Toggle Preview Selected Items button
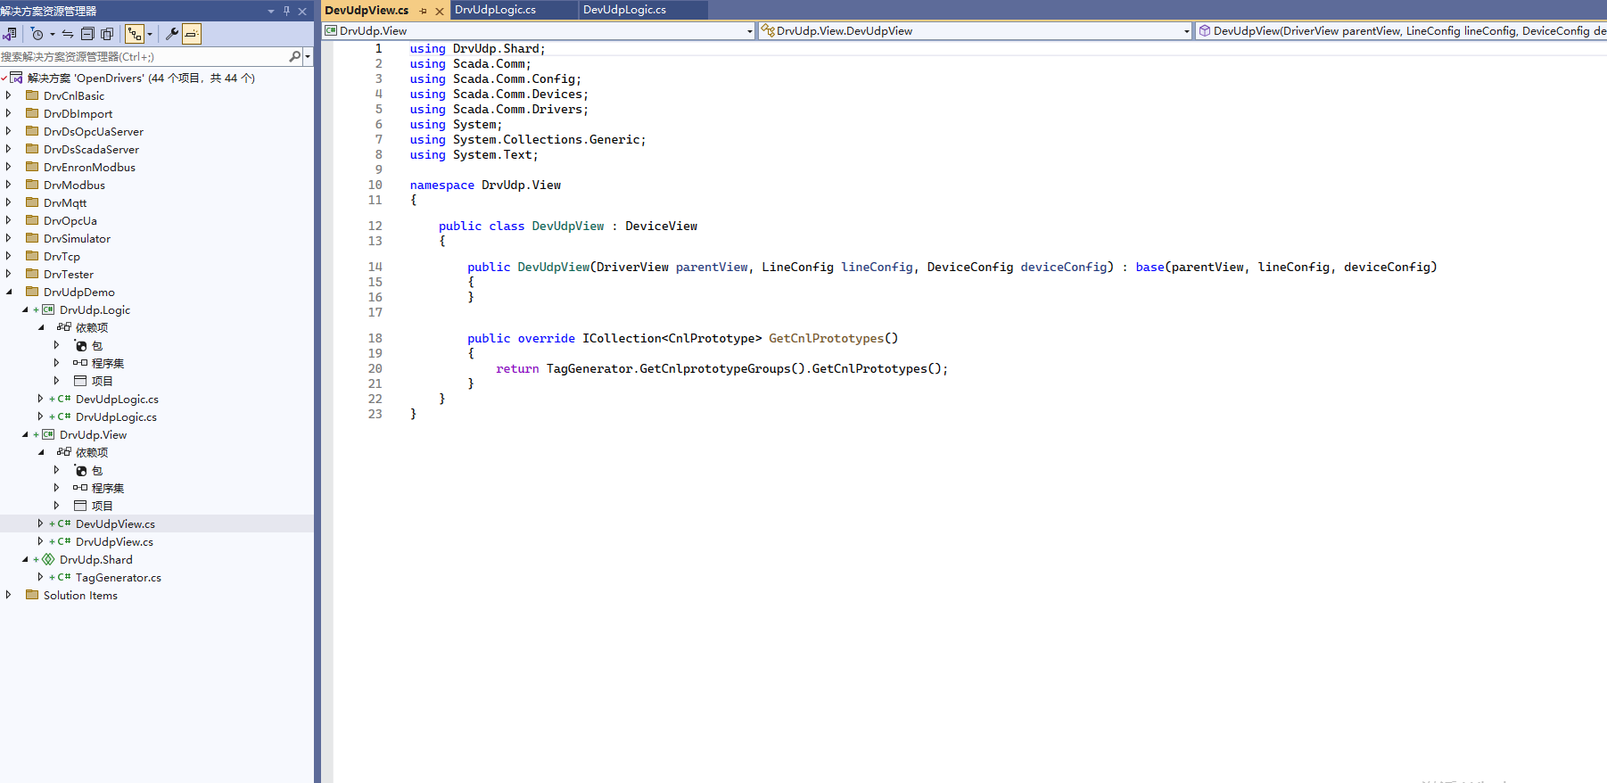Image resolution: width=1607 pixels, height=783 pixels. (191, 34)
